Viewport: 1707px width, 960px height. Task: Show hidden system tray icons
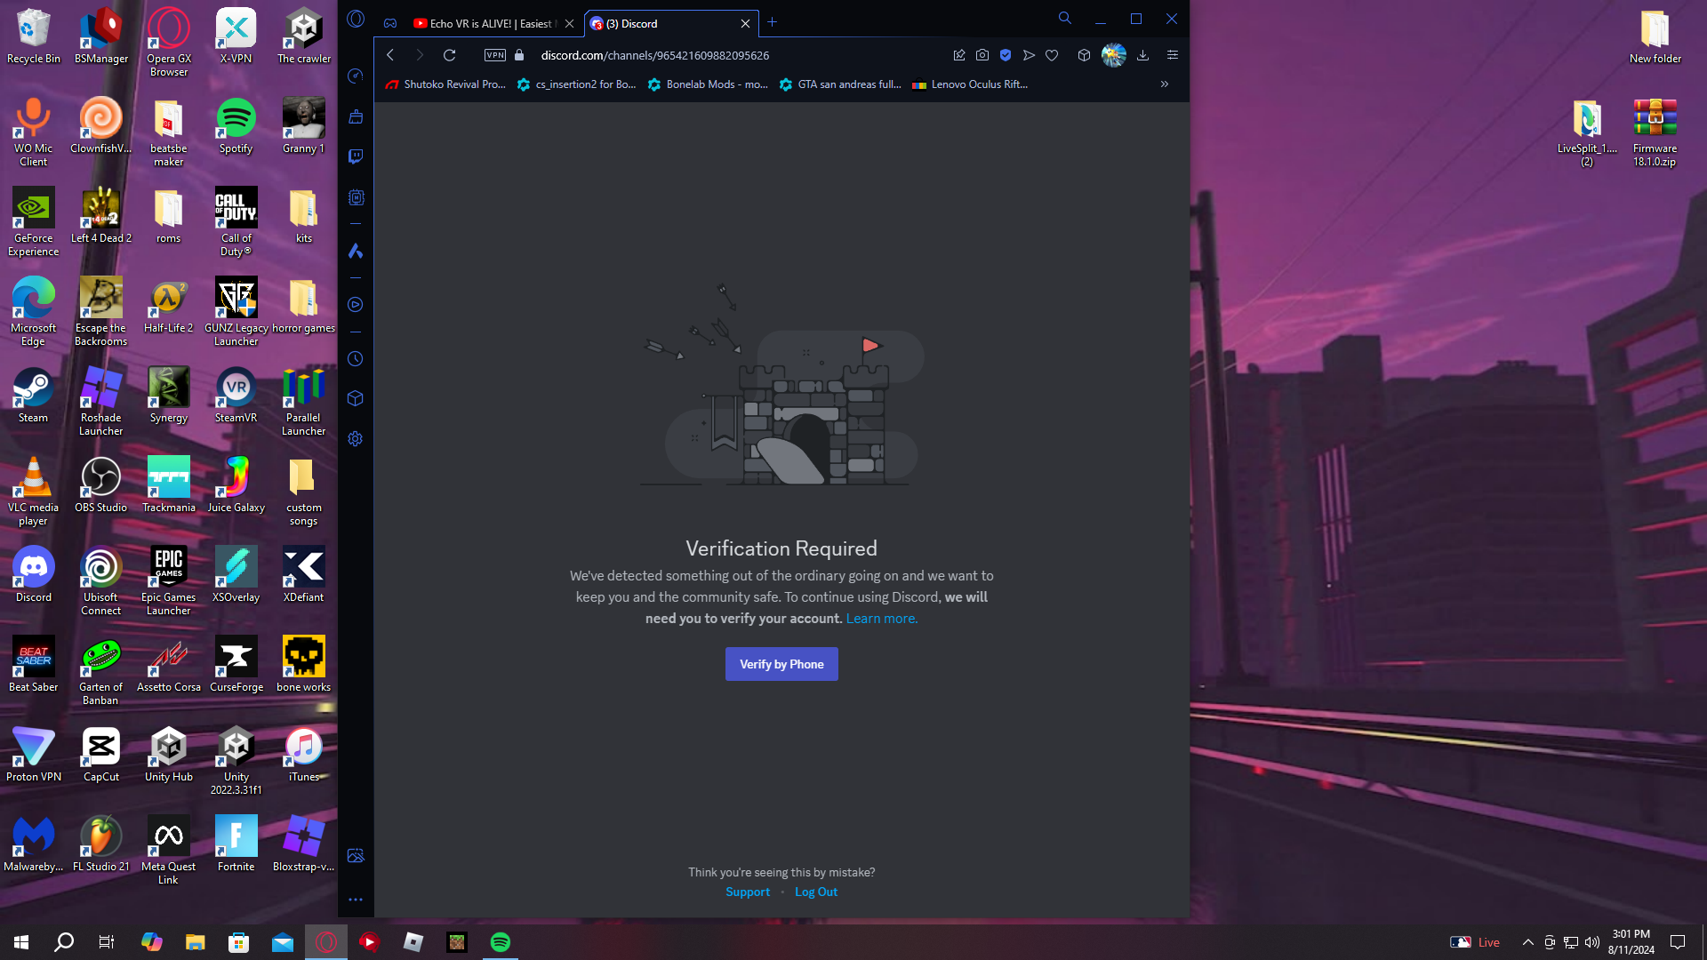click(1527, 942)
